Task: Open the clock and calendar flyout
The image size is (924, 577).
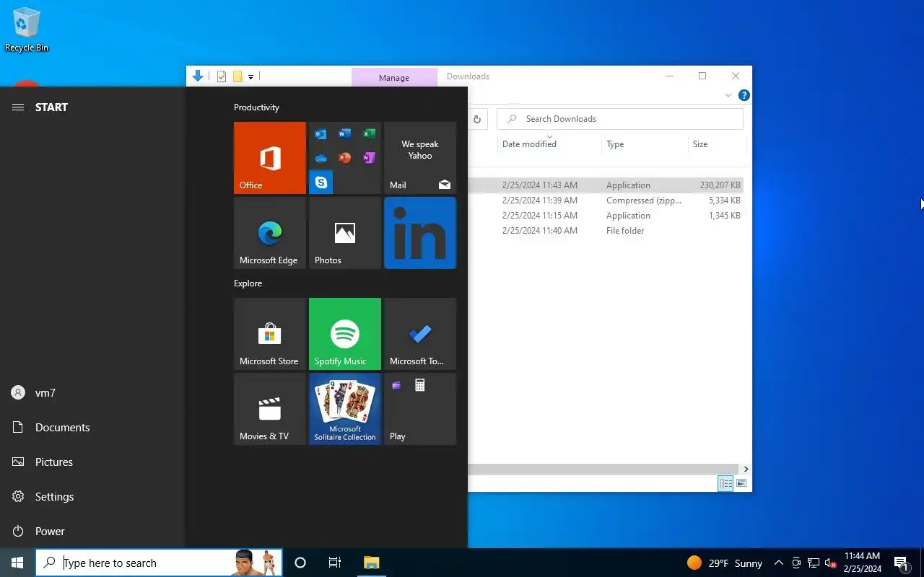Action: point(863,563)
